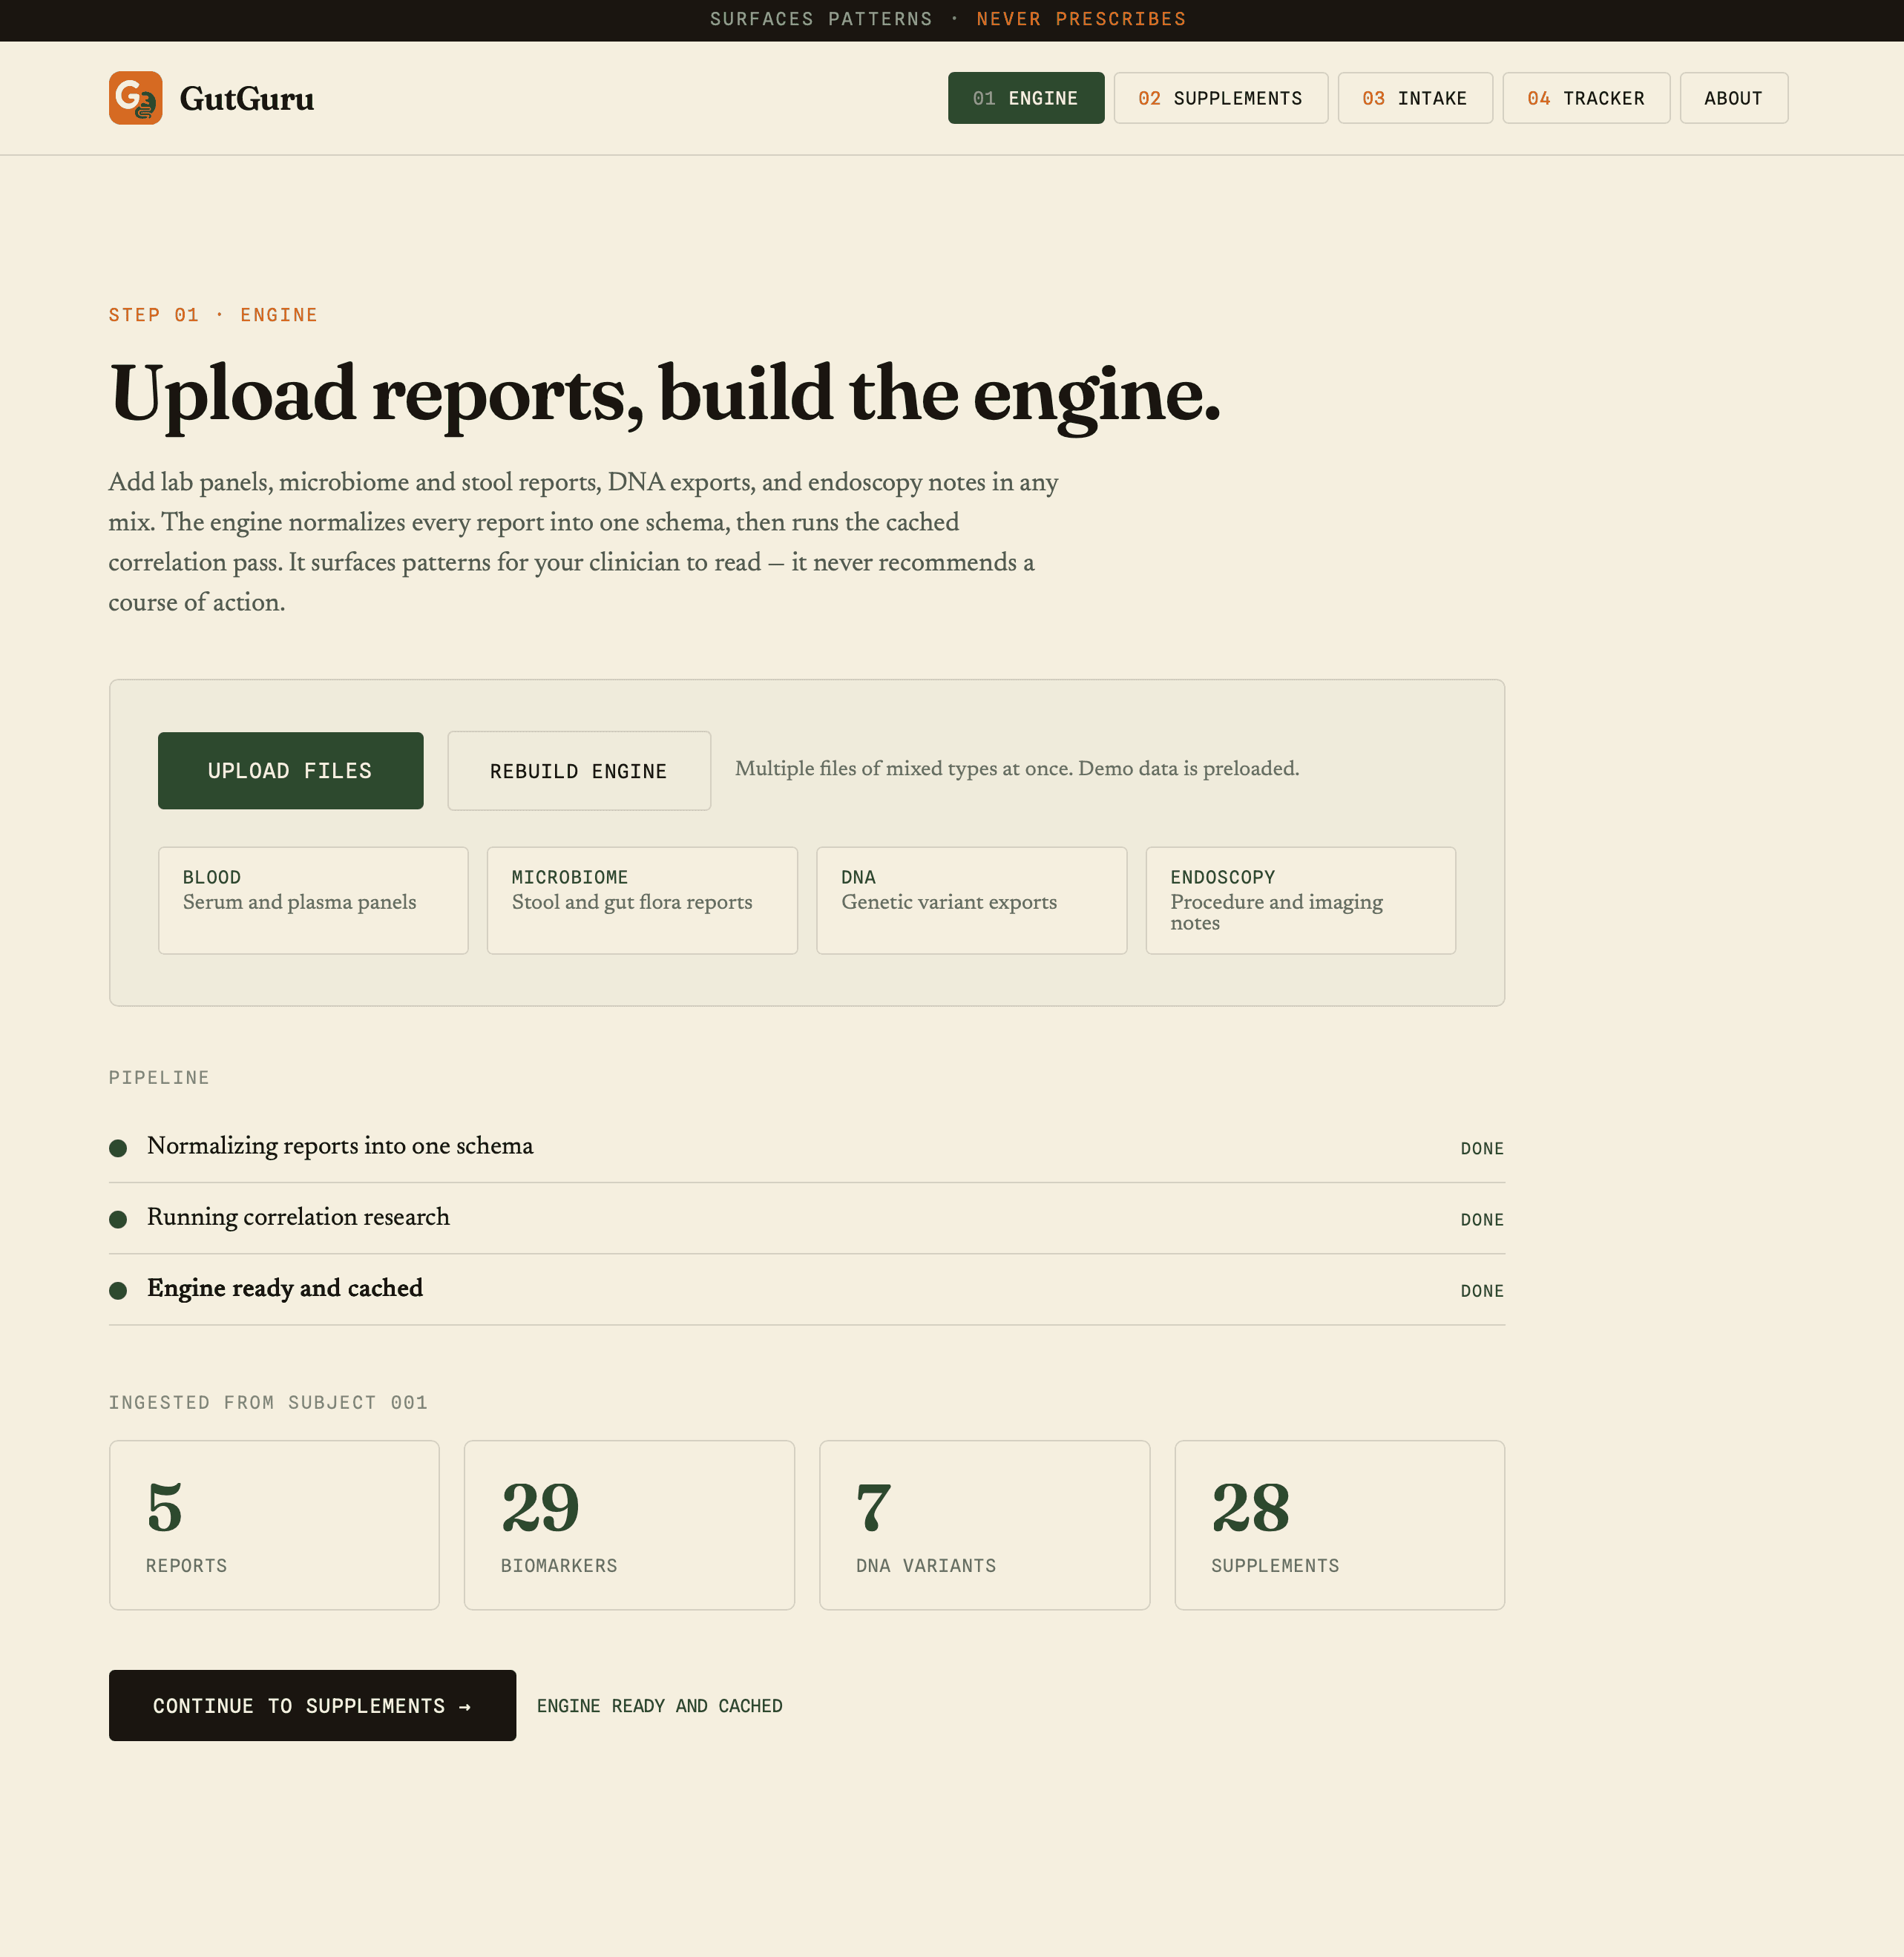Click the 'NEVER PRESCRIBES' banner text
The height and width of the screenshot is (1957, 1904).
(x=1081, y=19)
